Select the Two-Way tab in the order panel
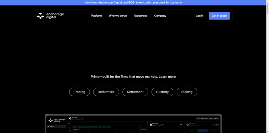Screen dimensions: 269x133 203,131
